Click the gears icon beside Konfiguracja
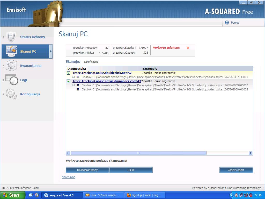Screen dimensions: 265x199 click(11, 94)
